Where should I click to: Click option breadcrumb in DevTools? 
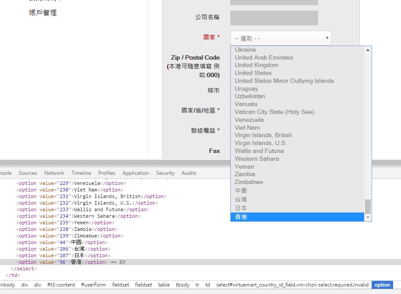coord(382,285)
